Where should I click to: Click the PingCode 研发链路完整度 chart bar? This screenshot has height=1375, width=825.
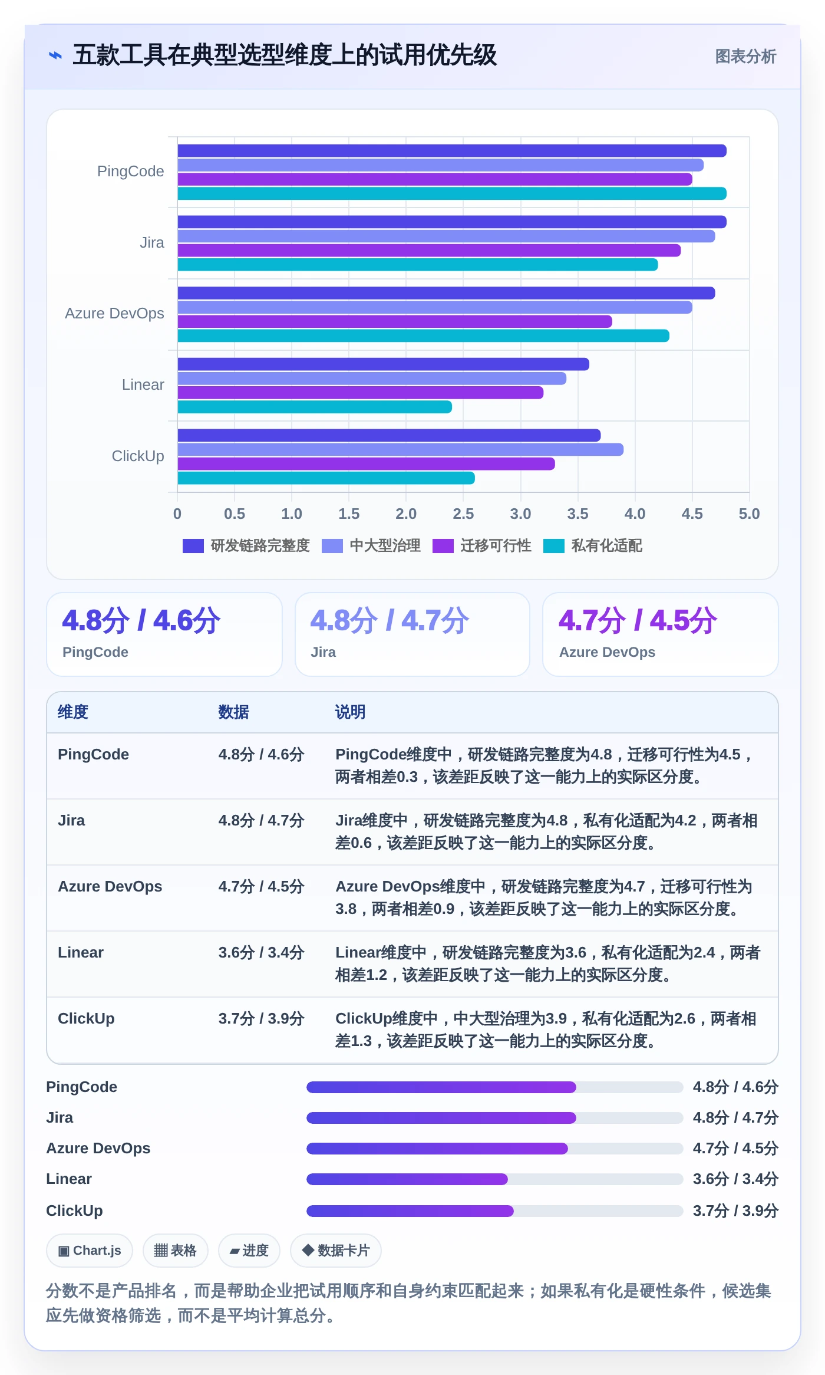[452, 151]
